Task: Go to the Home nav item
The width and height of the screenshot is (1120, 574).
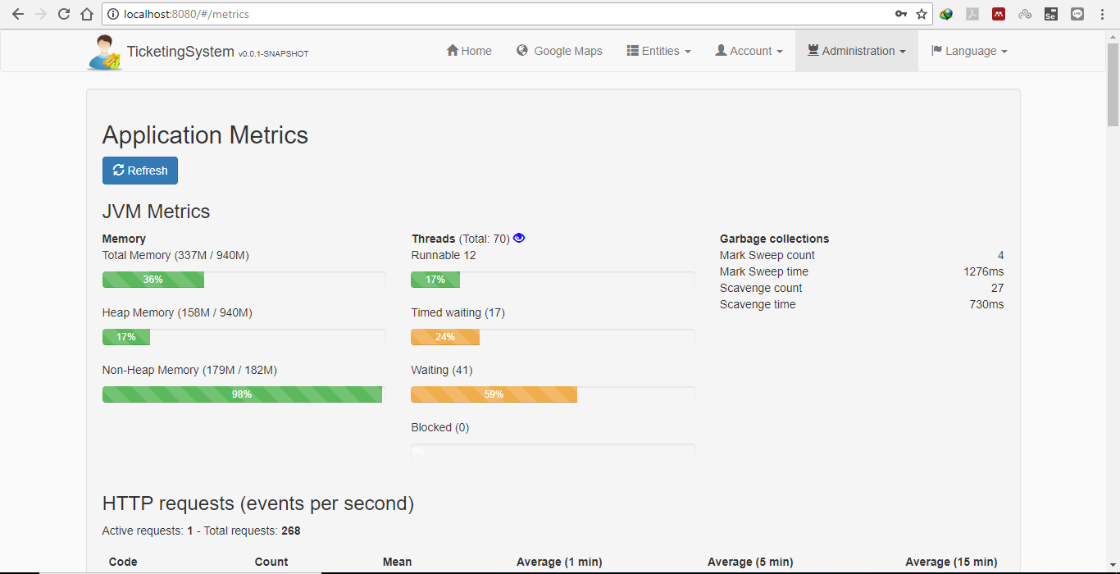Action: pyautogui.click(x=469, y=51)
